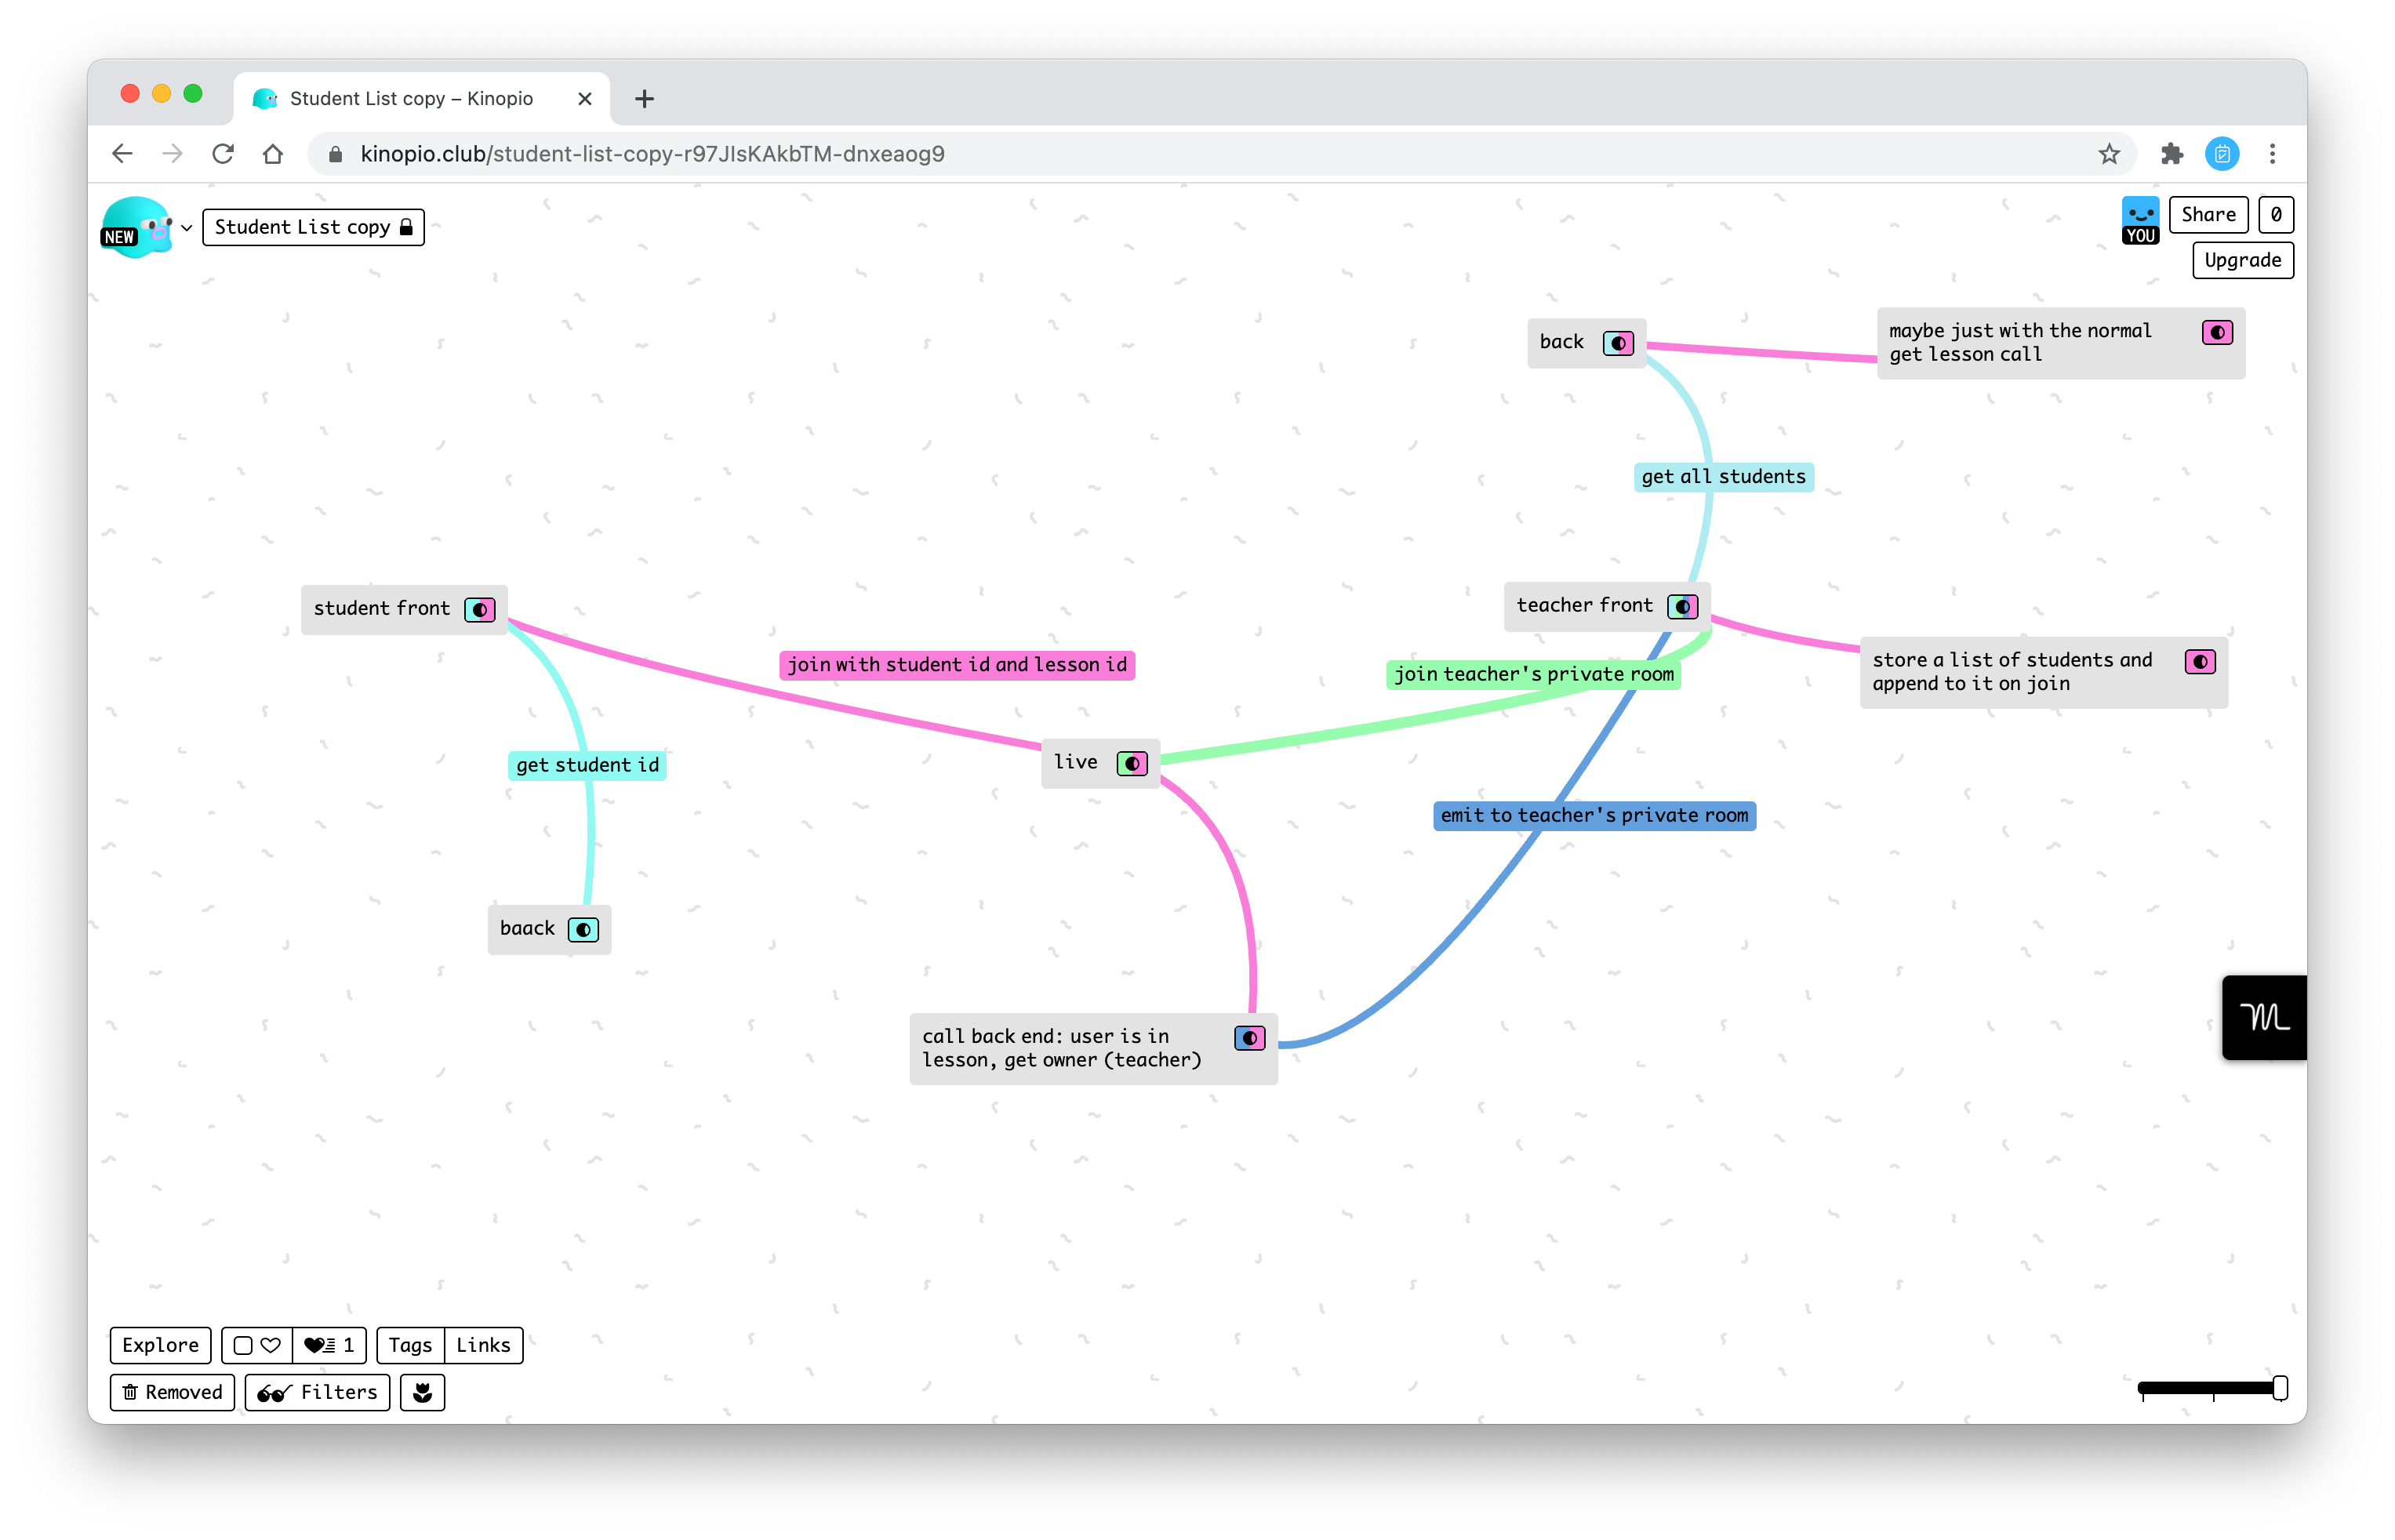This screenshot has height=1540, width=2395.
Task: Click connector icon on 'baack' card
Action: [x=583, y=930]
